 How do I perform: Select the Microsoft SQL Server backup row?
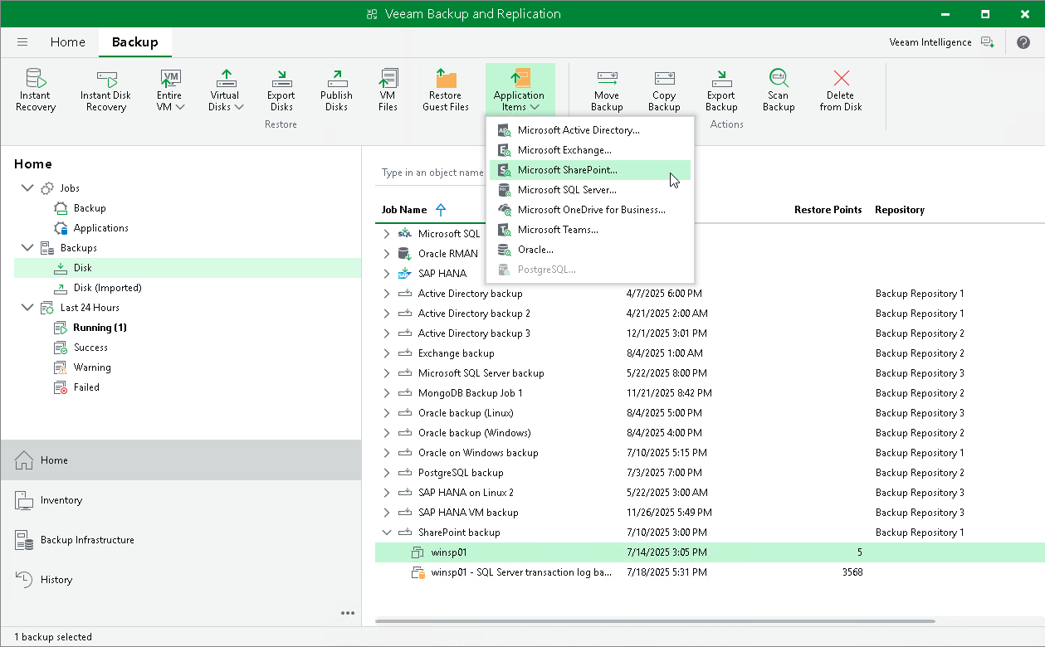pos(710,373)
